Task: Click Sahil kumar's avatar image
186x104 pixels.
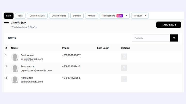Action: [15, 57]
